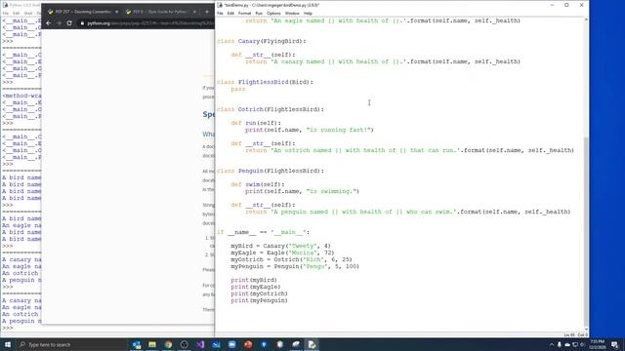
Task: Click the site lock icon in address bar
Action: [x=82, y=23]
